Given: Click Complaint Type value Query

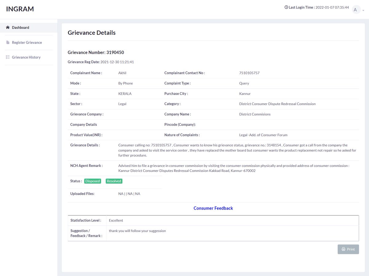Looking at the screenshot, I should click(x=244, y=83).
